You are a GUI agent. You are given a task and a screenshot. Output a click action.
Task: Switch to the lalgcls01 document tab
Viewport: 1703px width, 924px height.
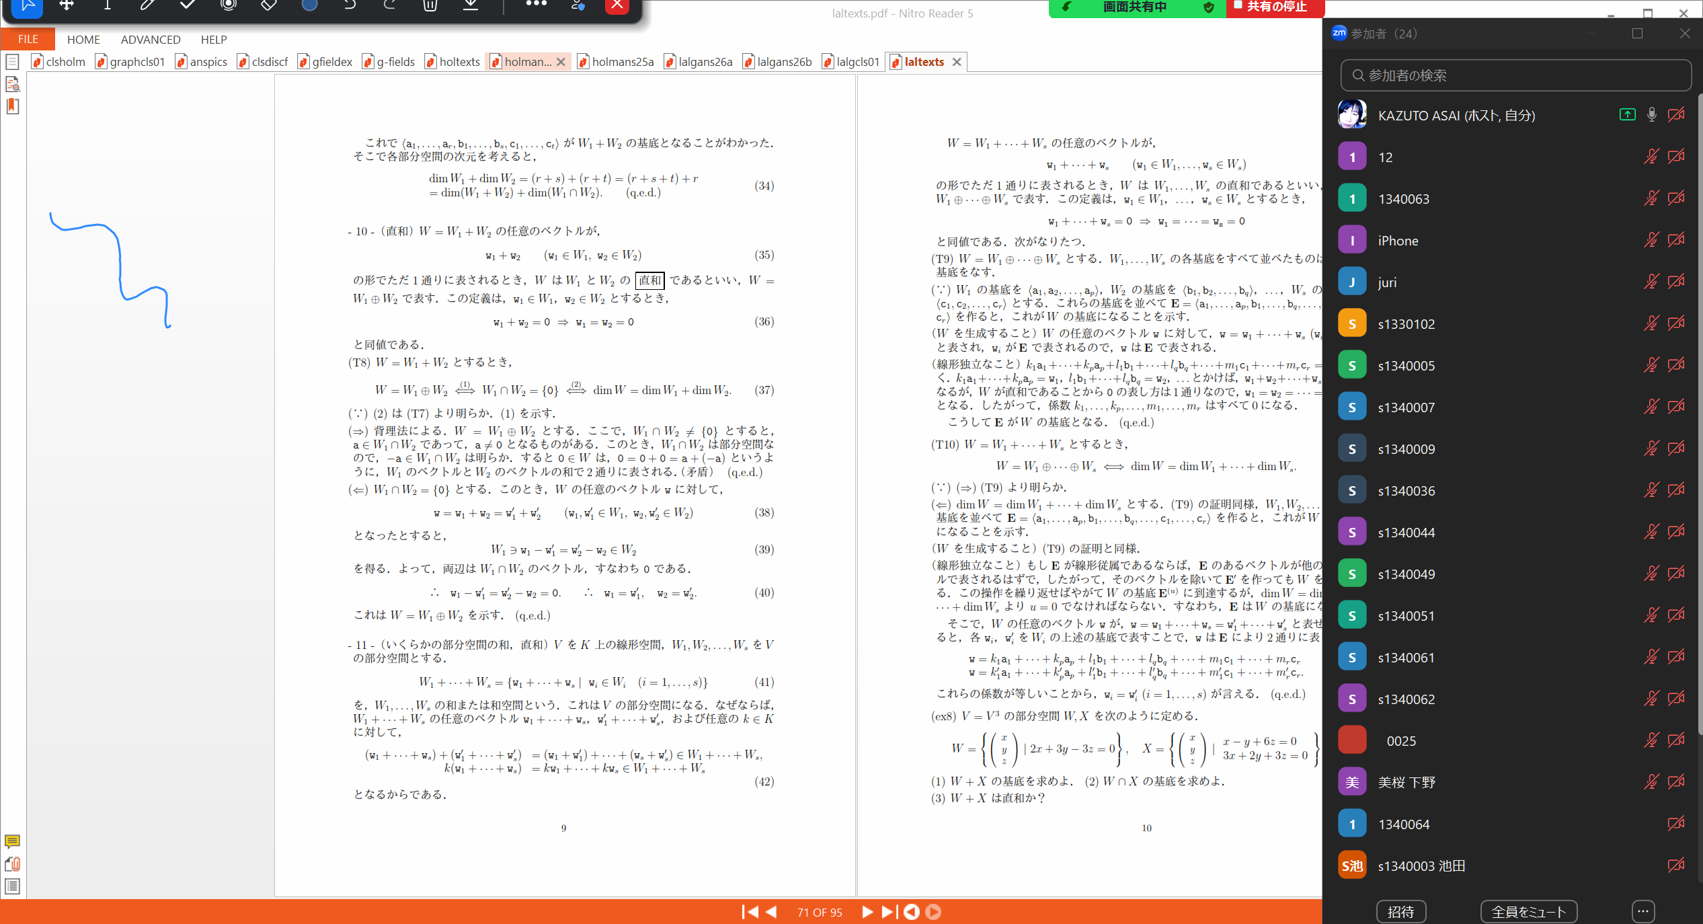coord(851,62)
